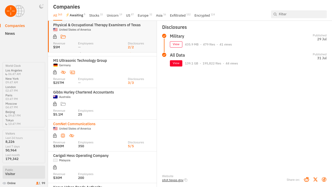View the All Data disclosure
This screenshot has height=187, width=332.
(x=176, y=63)
